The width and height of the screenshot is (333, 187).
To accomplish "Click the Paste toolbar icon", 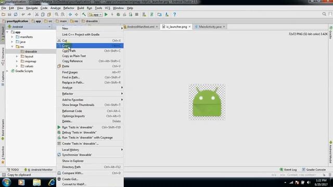I will point(49,15).
